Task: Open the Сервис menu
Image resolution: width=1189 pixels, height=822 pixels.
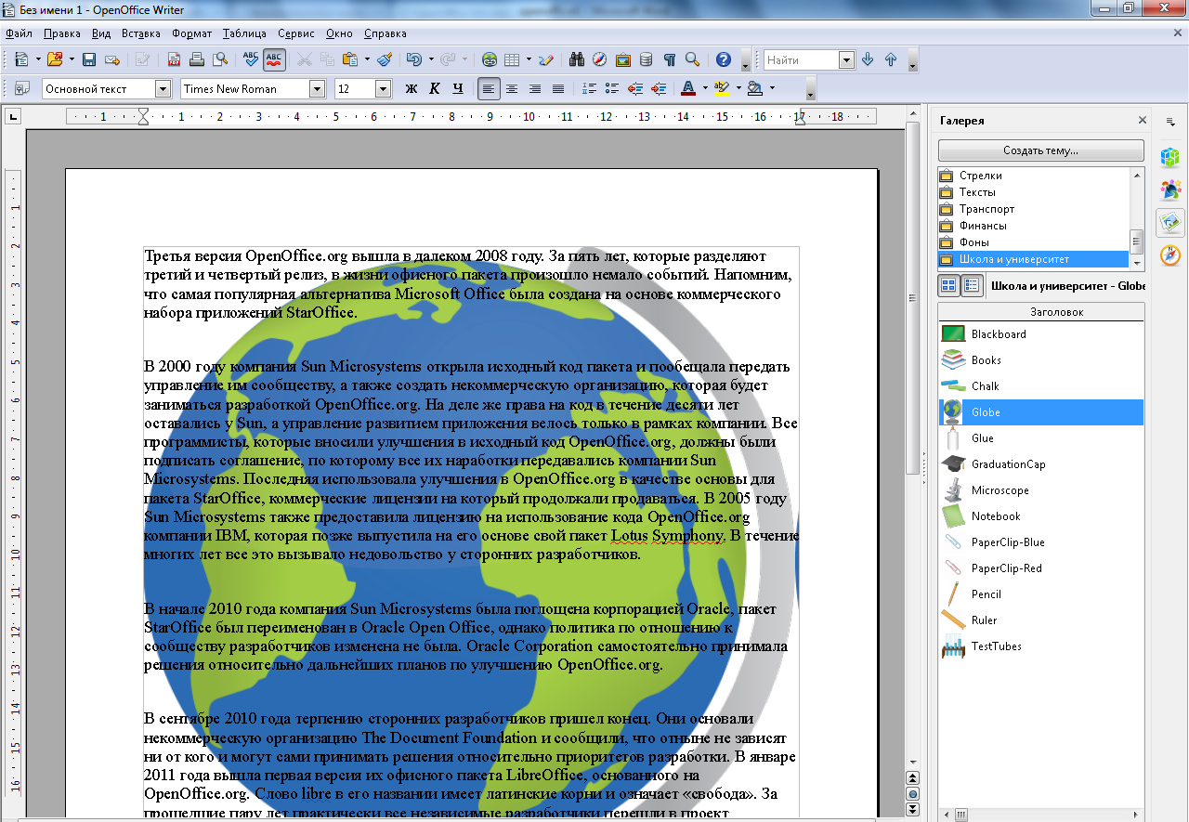Action: [295, 33]
